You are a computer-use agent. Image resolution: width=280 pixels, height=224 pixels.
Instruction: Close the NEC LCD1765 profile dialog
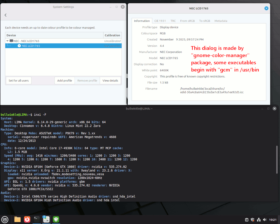[266, 8]
